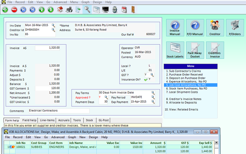Switch to the Field help tab

click(x=29, y=120)
